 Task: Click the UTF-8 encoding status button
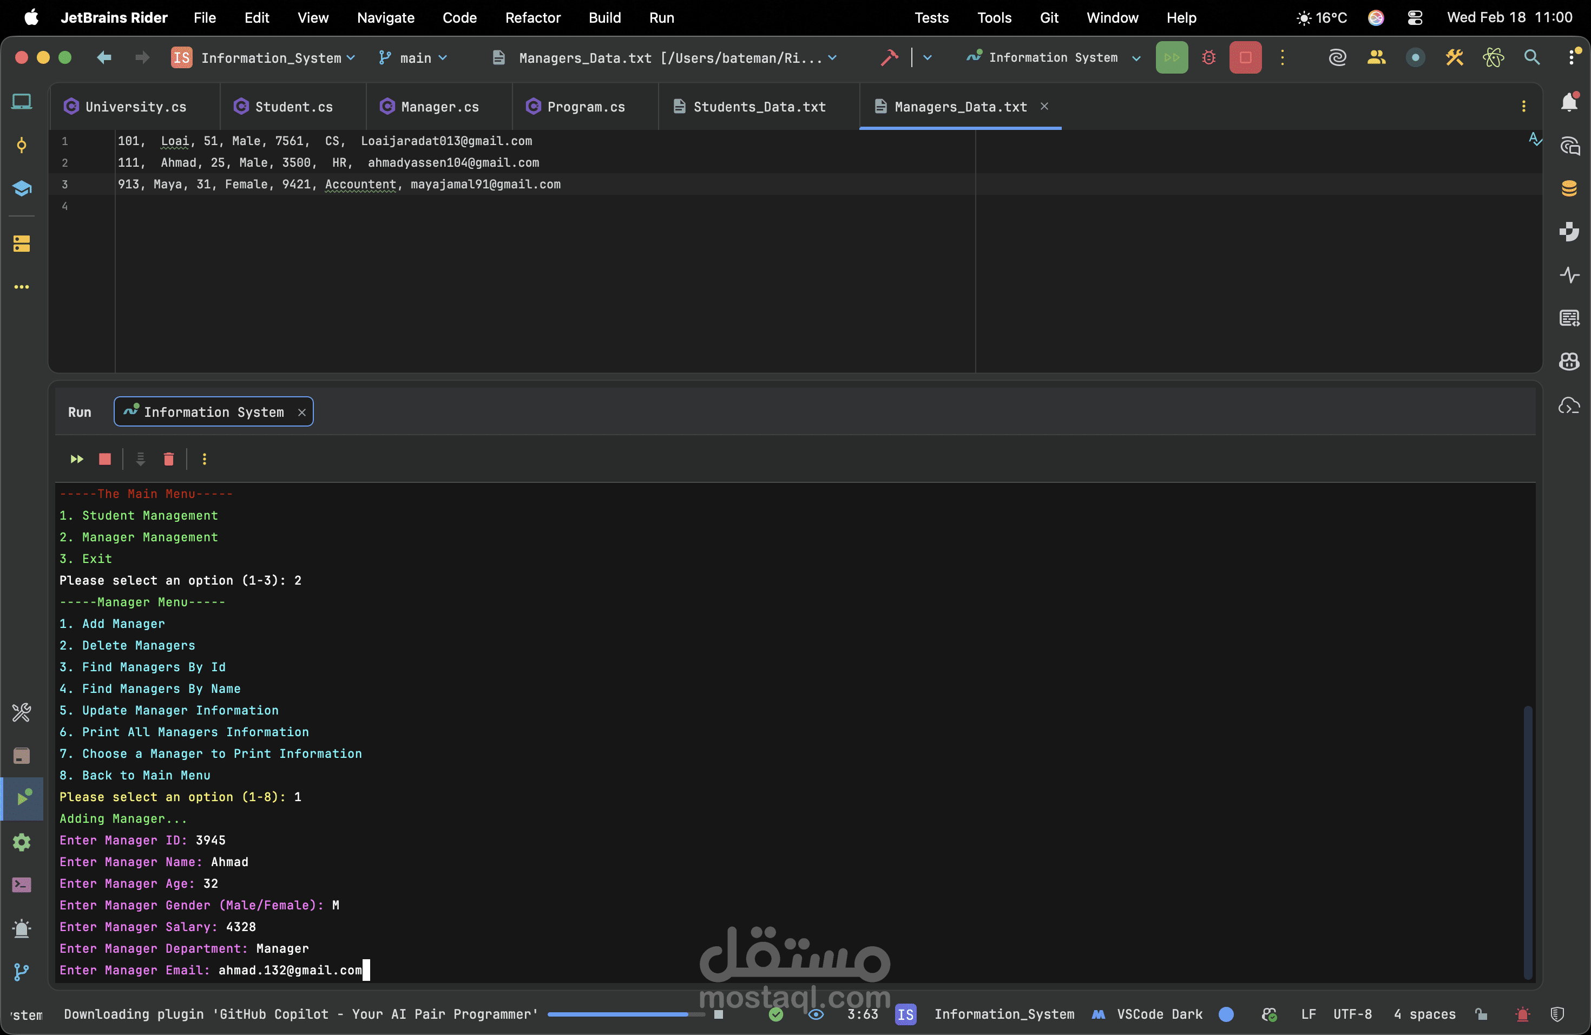click(1352, 1014)
